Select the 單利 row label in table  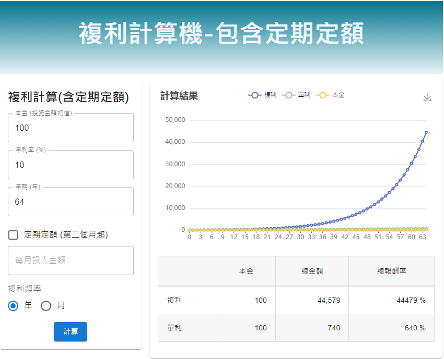pos(174,328)
